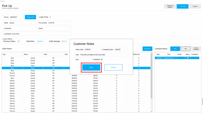Screen dimensions: 203x114
Task: Click Total Value amount $1981.0
Action: pyautogui.click(x=40, y=41)
